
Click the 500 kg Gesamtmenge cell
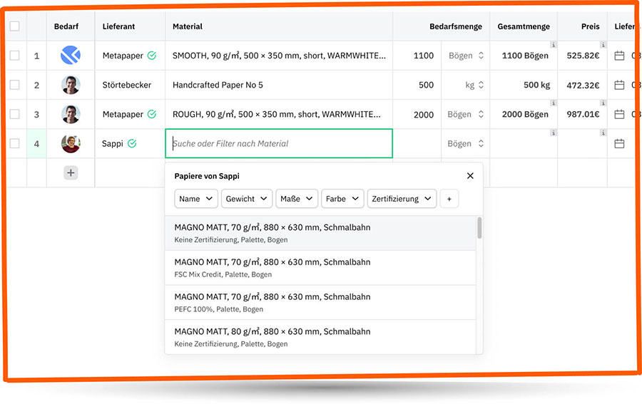[x=524, y=85]
